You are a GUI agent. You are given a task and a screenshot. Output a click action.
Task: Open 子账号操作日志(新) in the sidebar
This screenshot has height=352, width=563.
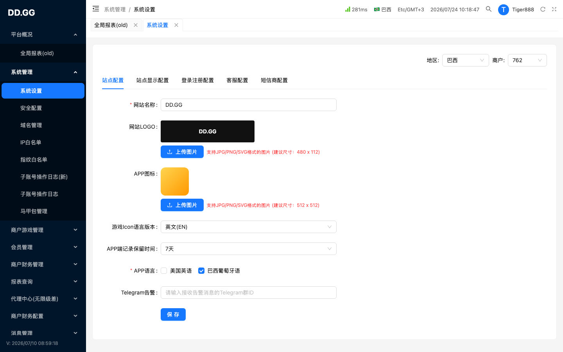43,177
